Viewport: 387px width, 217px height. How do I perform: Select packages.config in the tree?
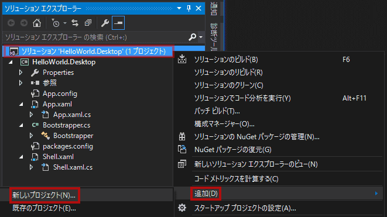coord(68,146)
